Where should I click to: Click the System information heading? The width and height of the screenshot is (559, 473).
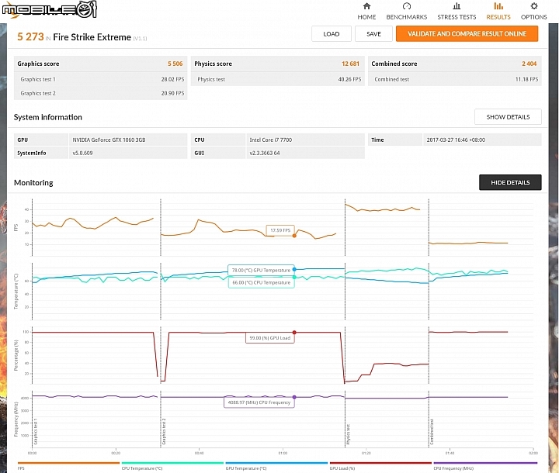(48, 117)
